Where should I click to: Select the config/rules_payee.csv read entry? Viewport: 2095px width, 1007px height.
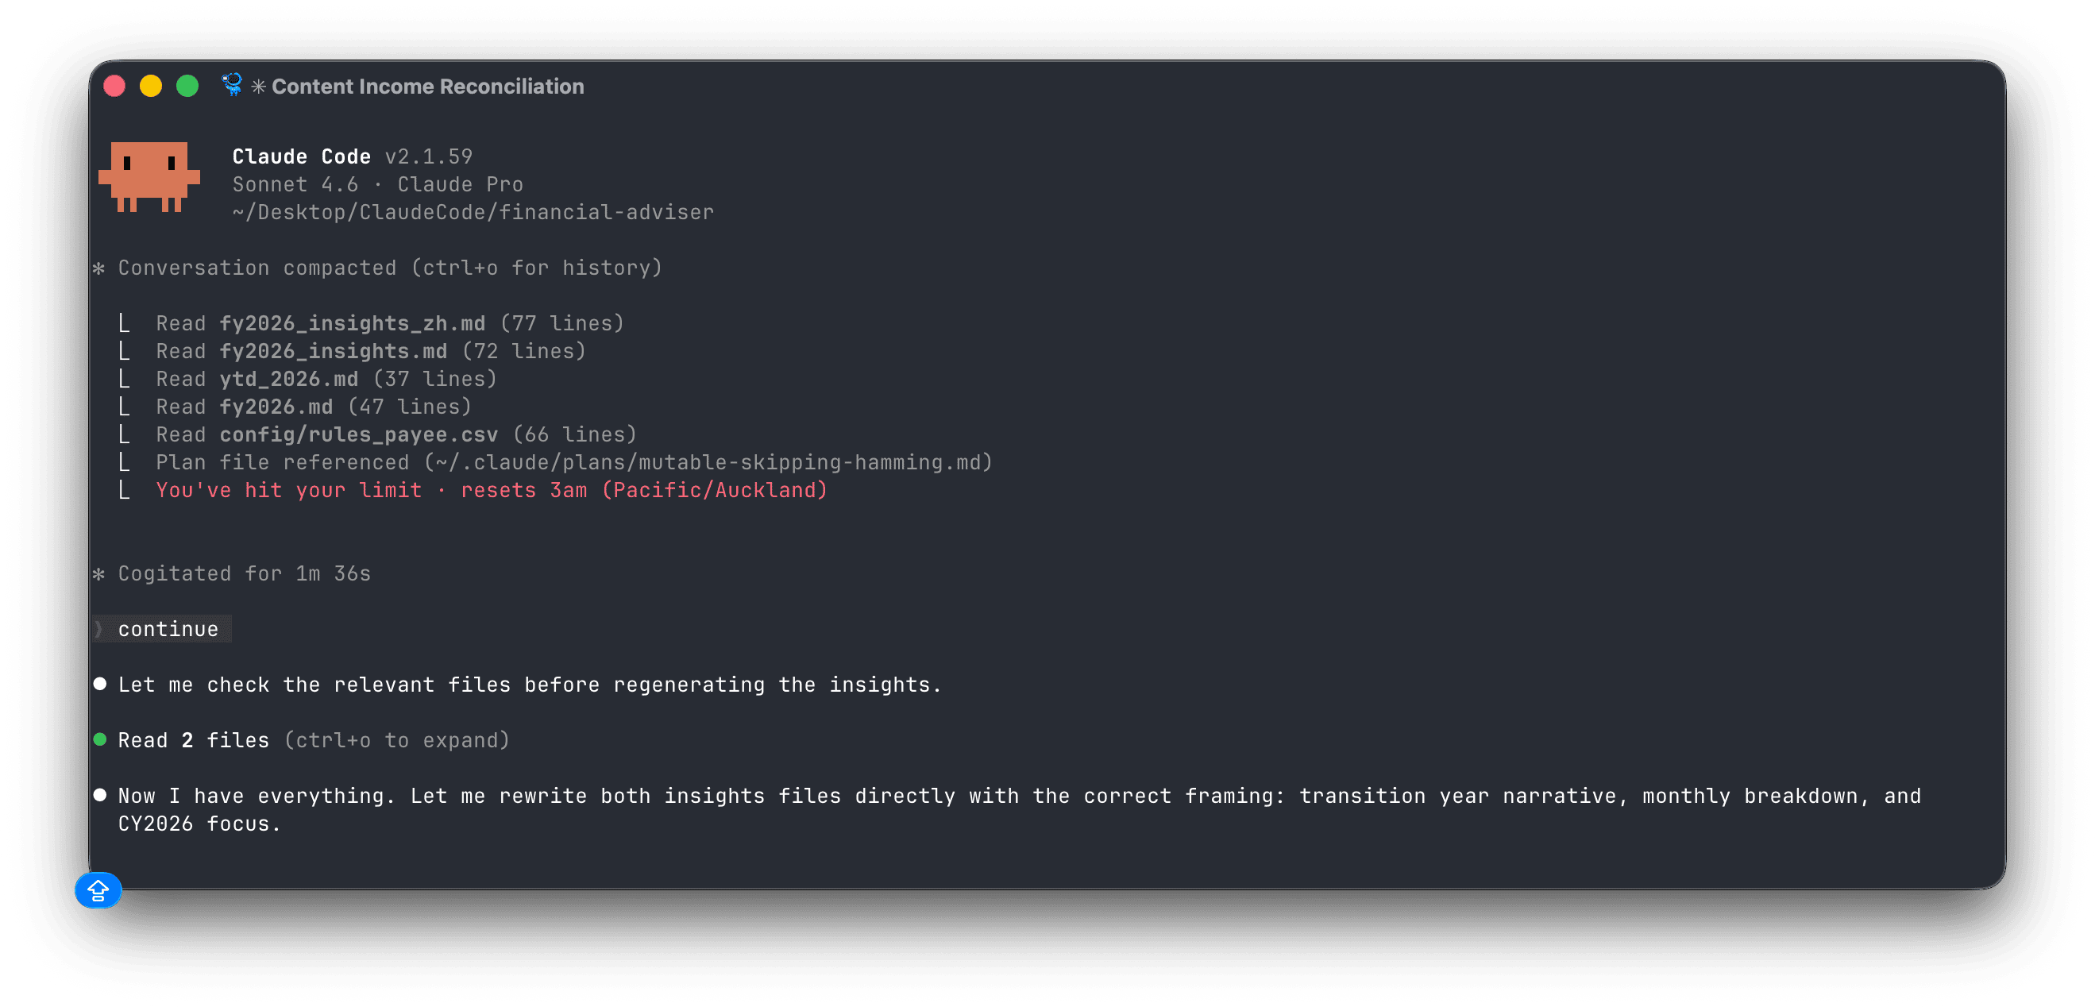(396, 434)
